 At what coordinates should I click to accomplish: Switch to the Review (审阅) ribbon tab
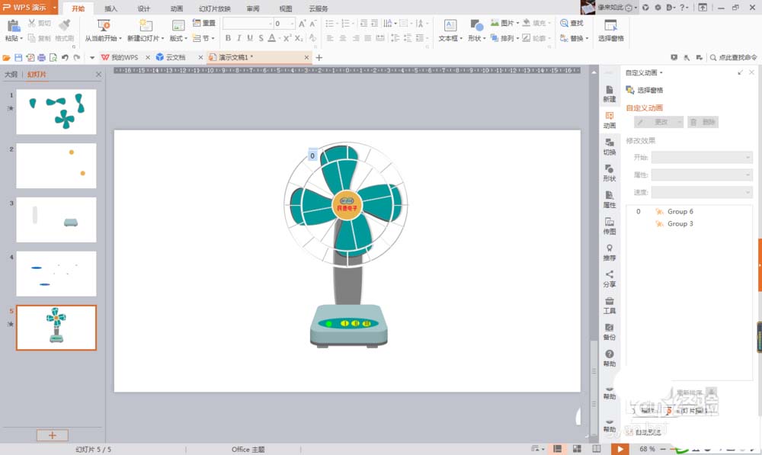(x=253, y=8)
